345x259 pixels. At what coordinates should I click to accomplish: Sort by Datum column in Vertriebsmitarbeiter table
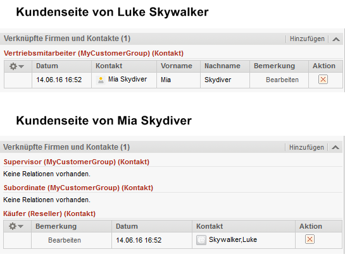[x=47, y=66]
